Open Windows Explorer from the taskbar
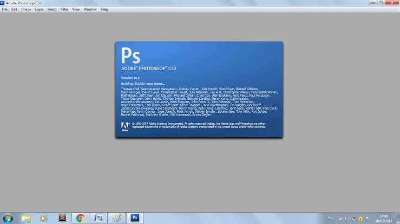The height and width of the screenshot is (224, 400). (x=26, y=219)
